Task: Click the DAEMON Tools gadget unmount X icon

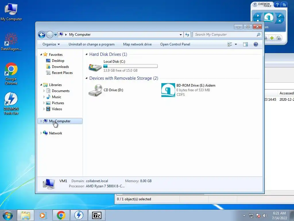Action: tap(280, 21)
